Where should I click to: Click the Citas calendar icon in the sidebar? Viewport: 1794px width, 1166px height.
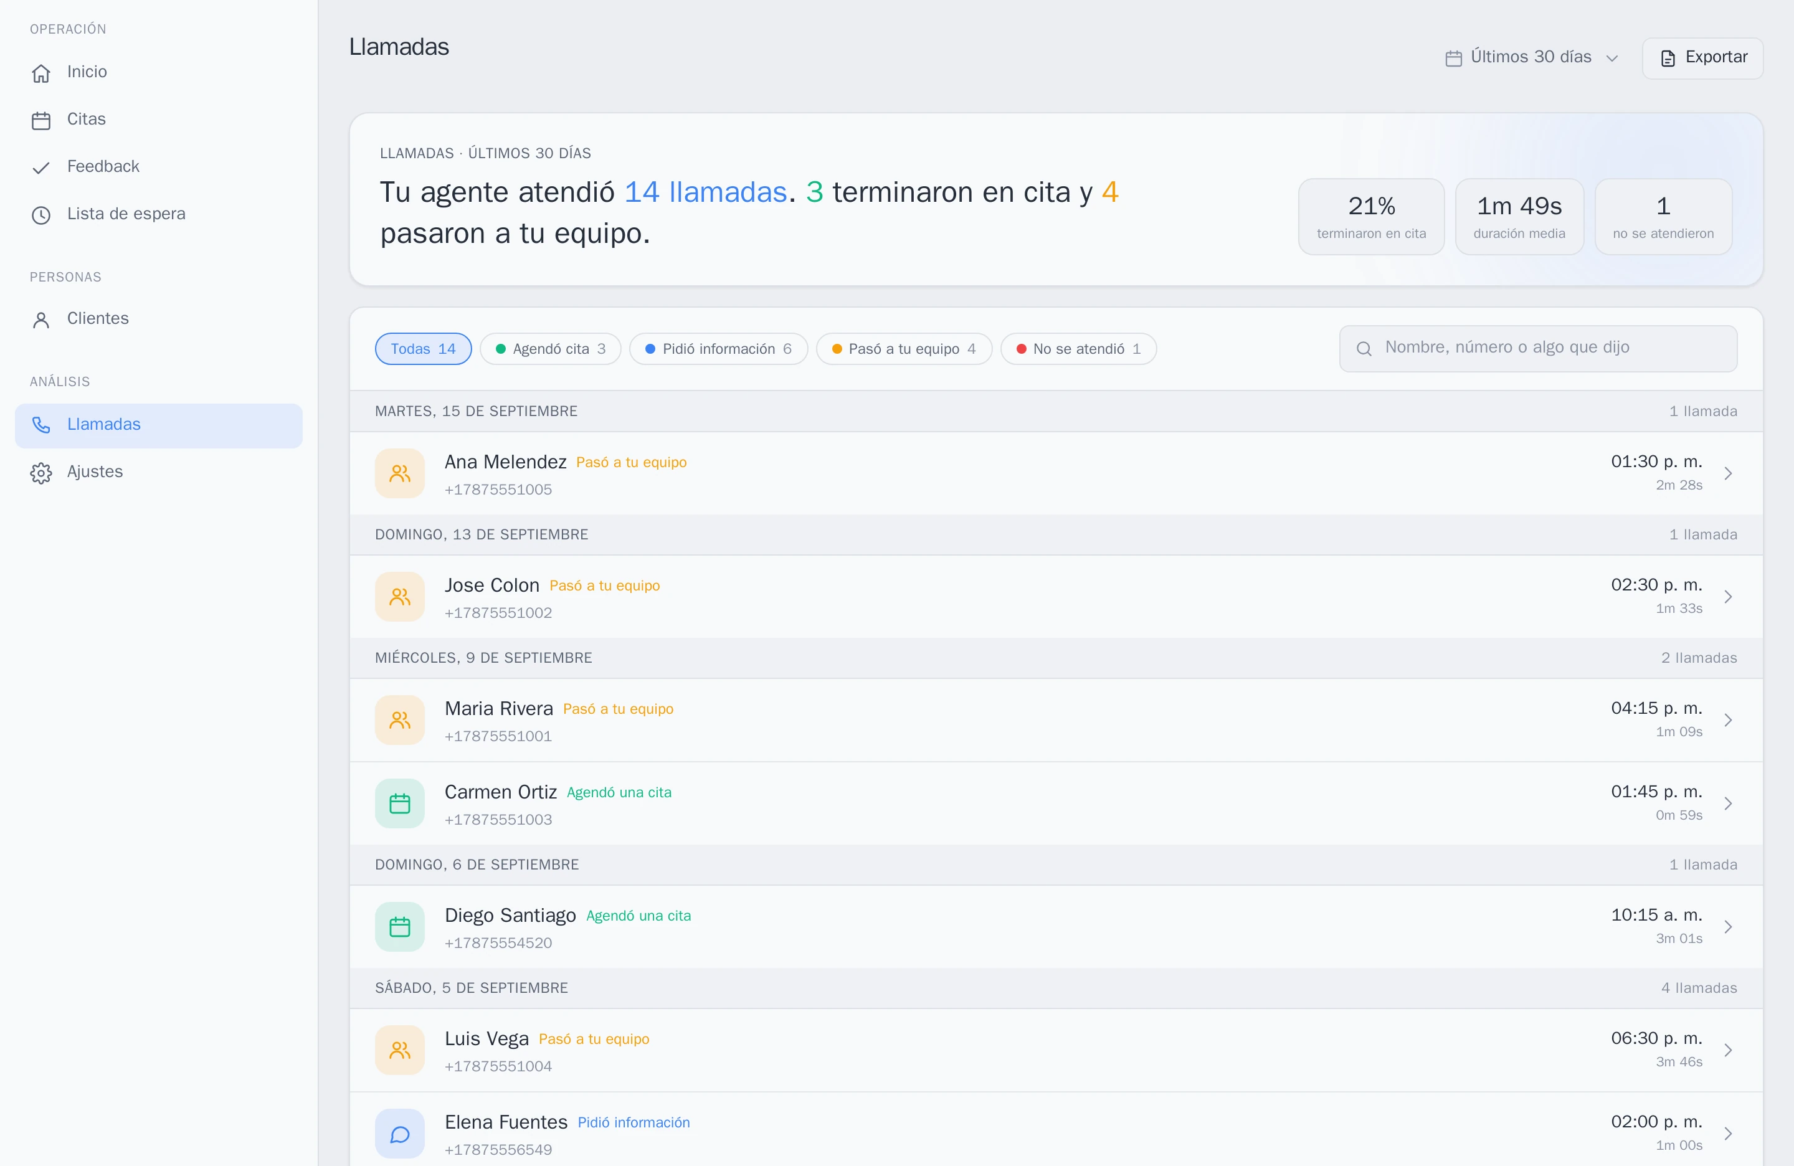(40, 121)
